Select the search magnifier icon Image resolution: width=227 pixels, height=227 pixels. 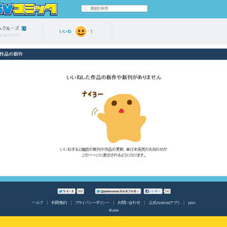point(85,9)
